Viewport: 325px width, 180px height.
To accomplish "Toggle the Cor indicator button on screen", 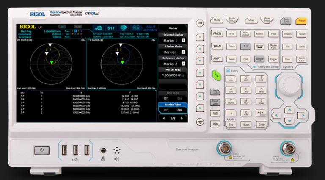I will tap(62, 27).
